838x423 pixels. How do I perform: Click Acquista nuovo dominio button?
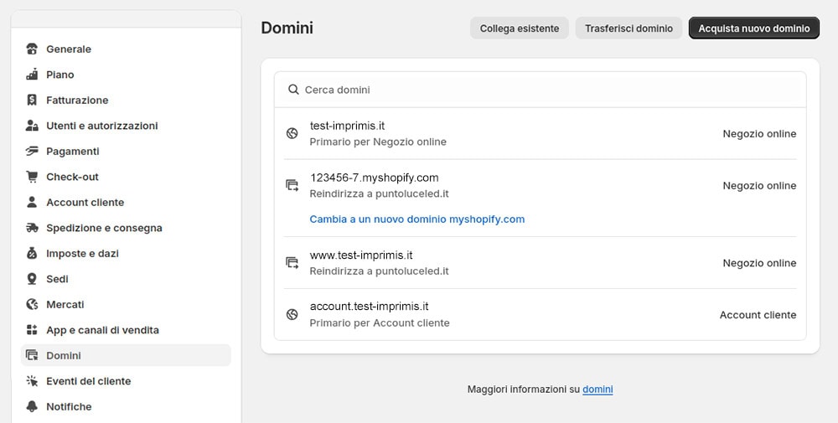754,28
